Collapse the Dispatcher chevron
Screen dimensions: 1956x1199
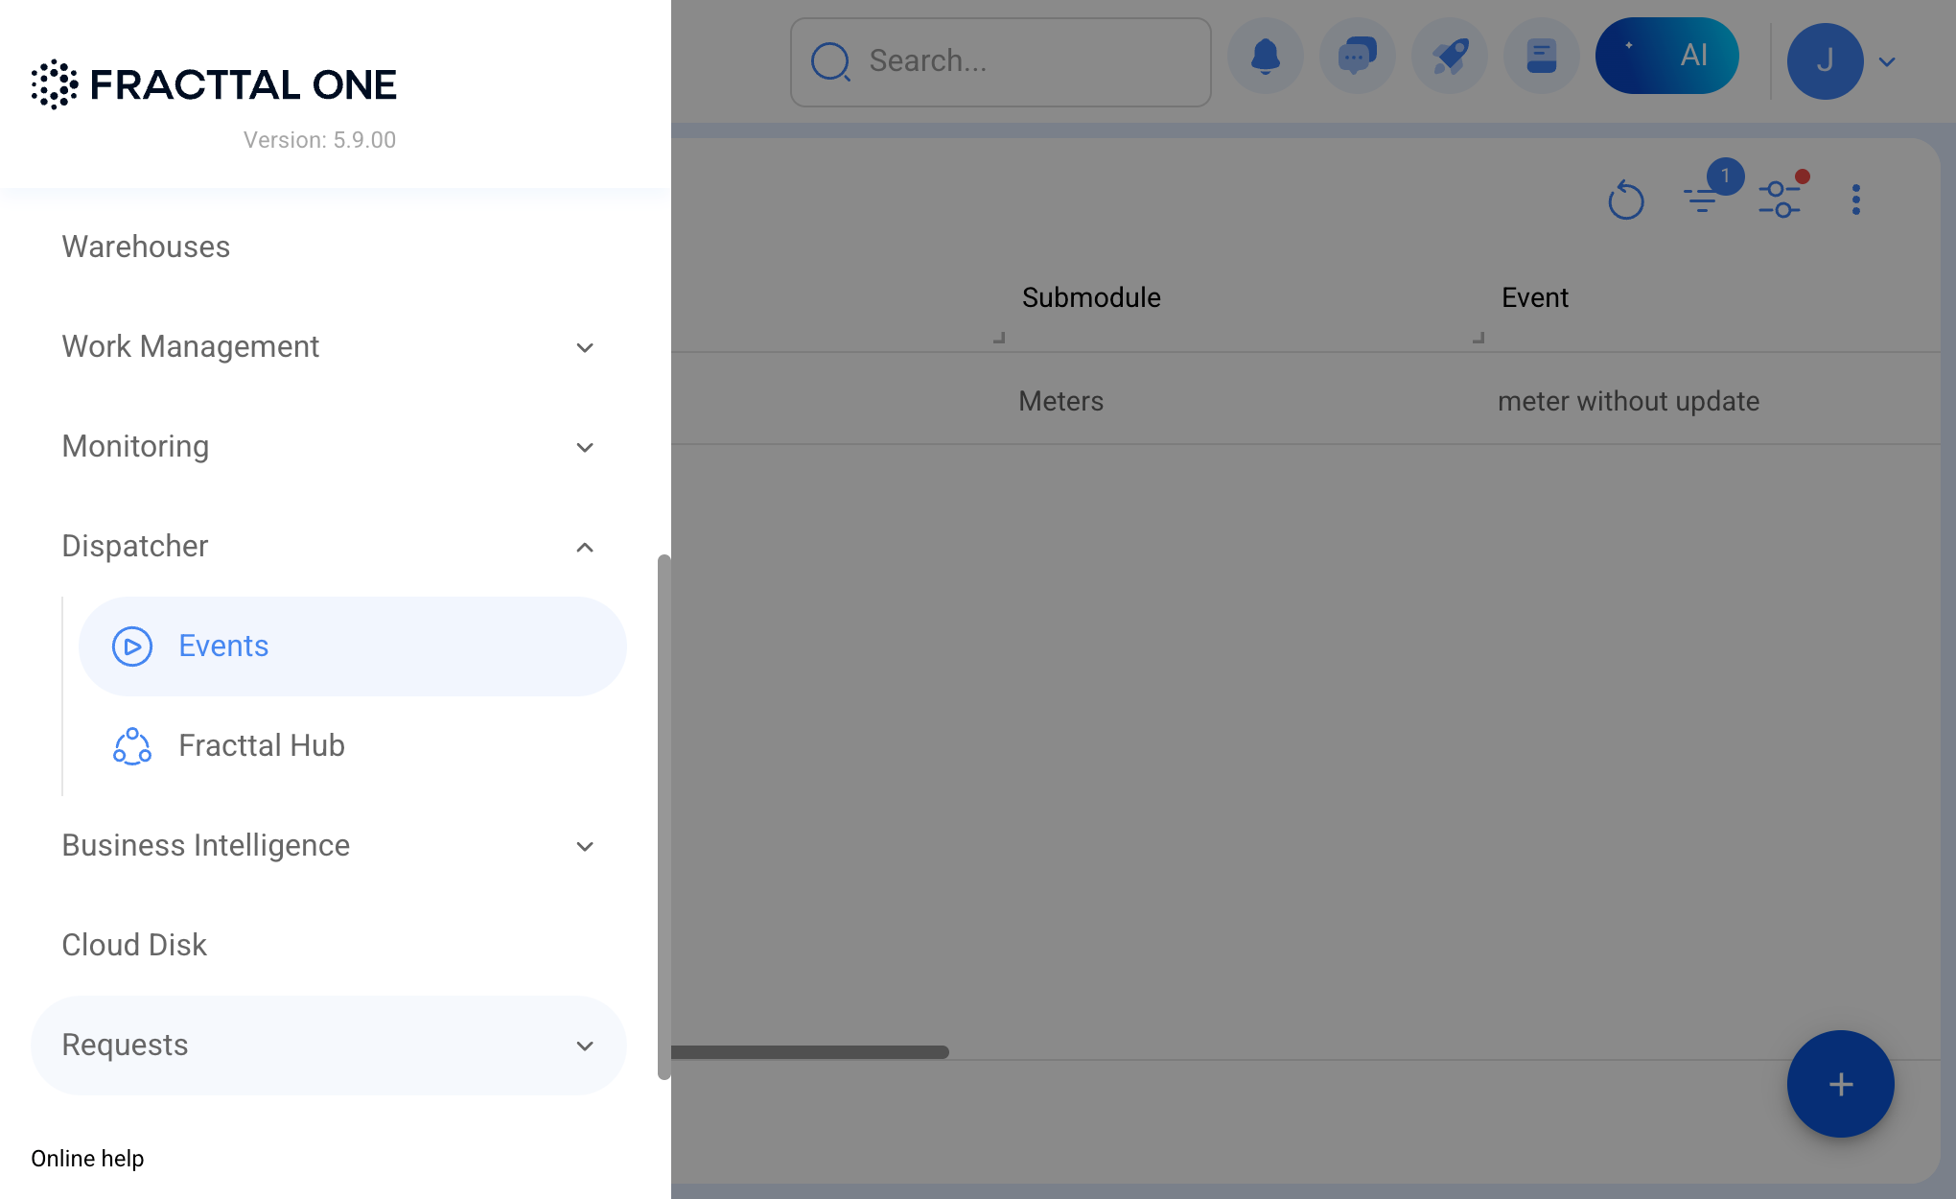click(x=585, y=547)
